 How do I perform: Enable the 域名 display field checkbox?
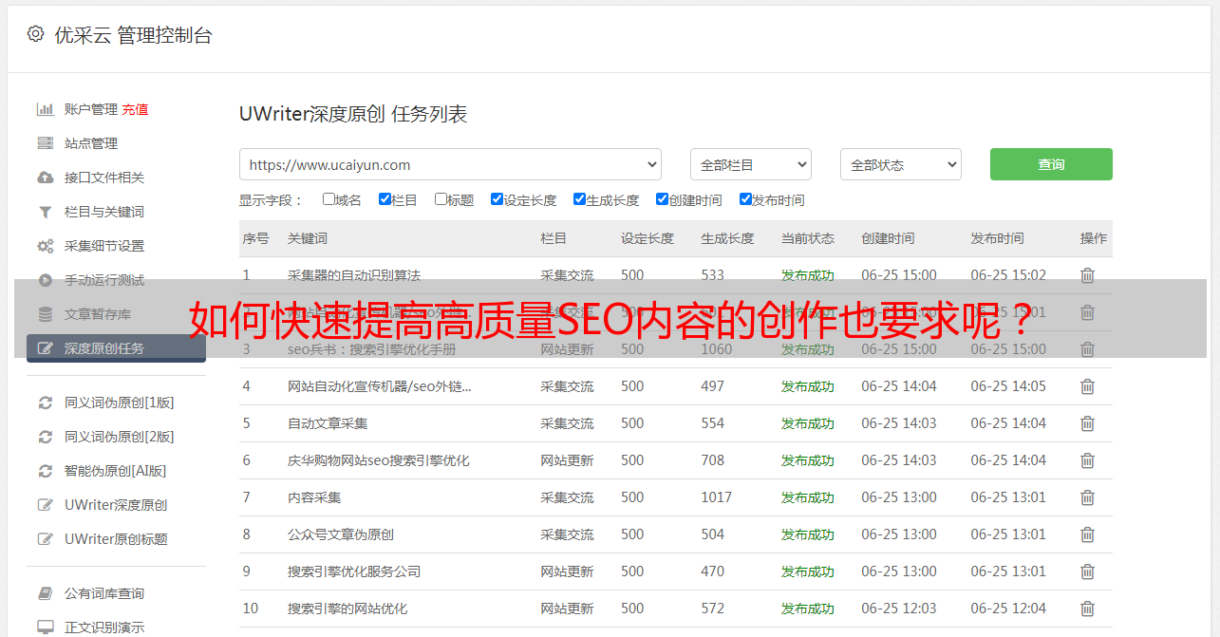[x=328, y=199]
